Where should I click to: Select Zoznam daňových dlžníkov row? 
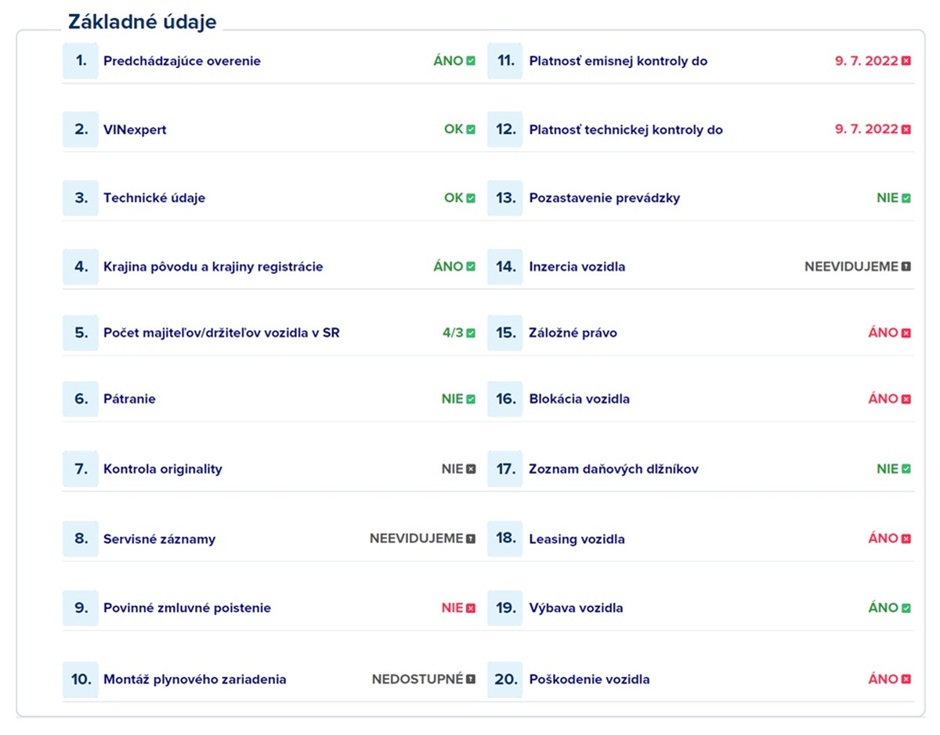tap(700, 470)
